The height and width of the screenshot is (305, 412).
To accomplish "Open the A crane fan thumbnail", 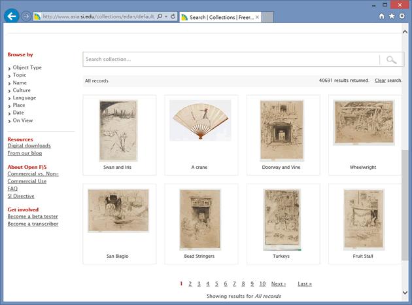I will (199, 120).
